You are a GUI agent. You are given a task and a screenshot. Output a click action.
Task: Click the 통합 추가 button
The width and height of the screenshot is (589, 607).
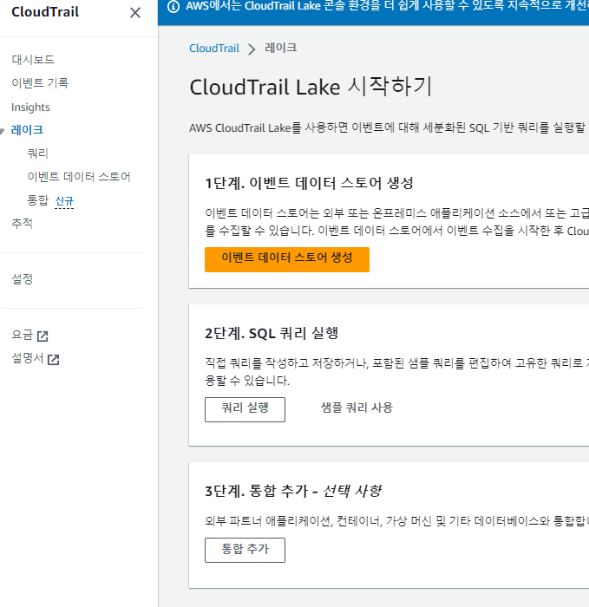[245, 549]
